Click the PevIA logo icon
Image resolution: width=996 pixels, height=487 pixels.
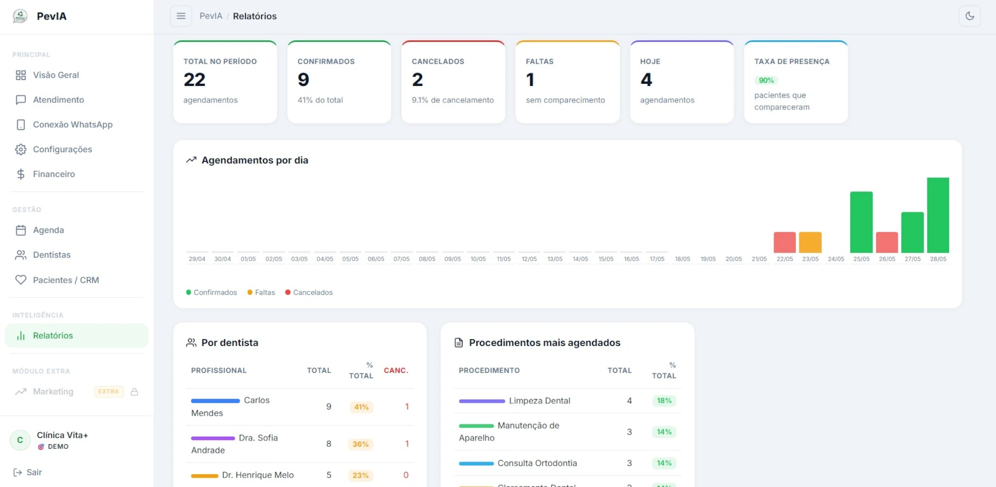point(20,16)
